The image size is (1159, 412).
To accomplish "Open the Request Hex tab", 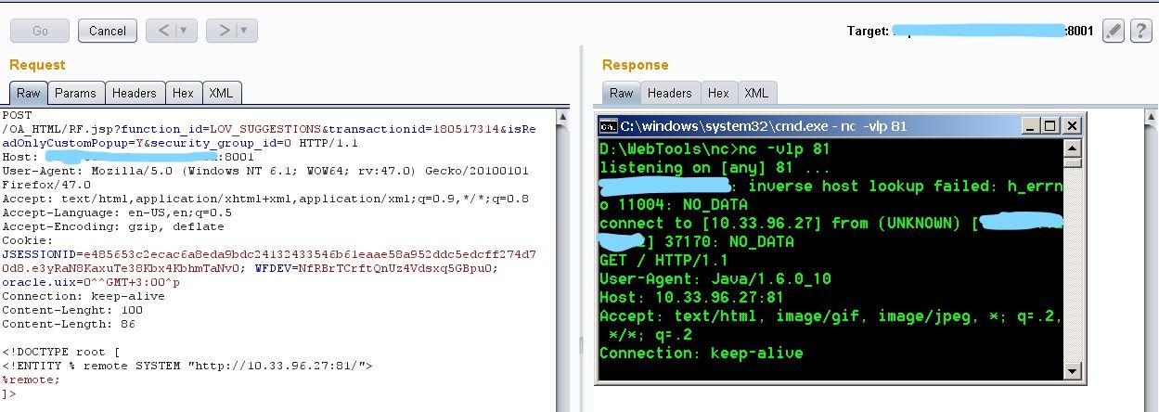I will point(183,93).
